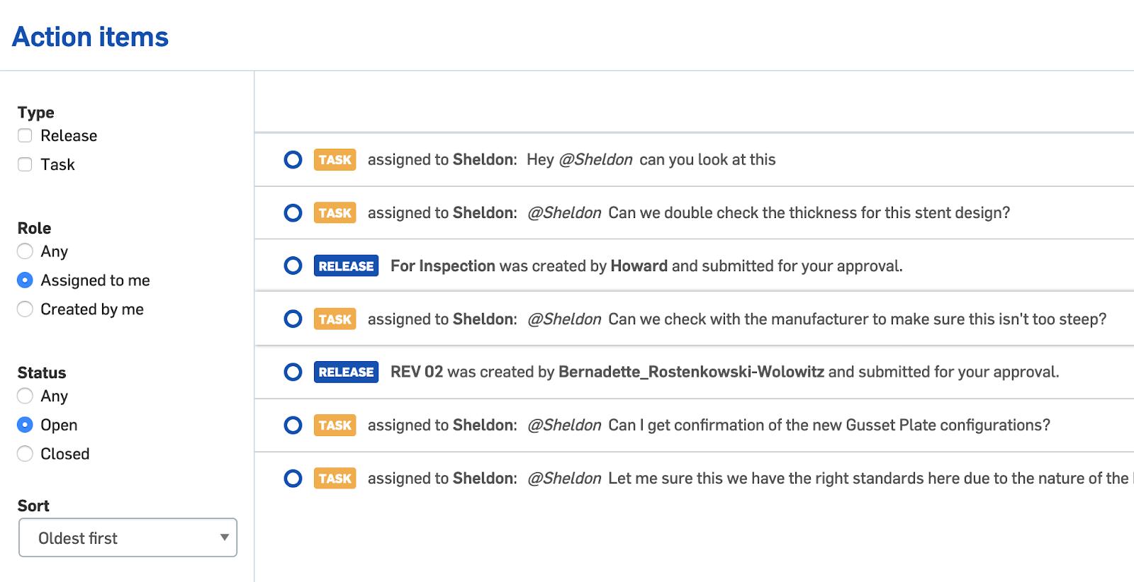1134x582 pixels.
Task: Open the 'Oldest first' sort dropdown
Action: click(x=128, y=538)
